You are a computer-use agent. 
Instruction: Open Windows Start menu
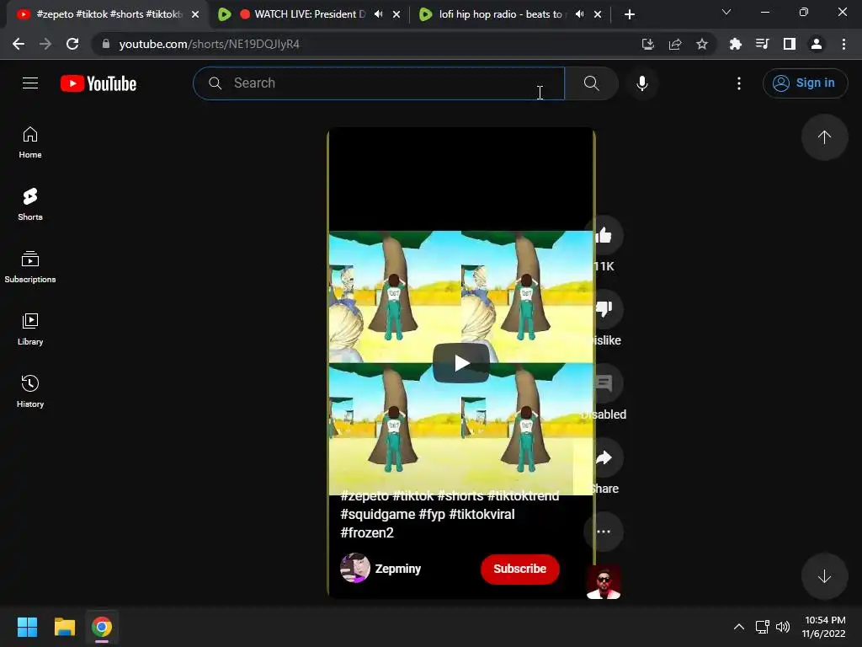(27, 627)
